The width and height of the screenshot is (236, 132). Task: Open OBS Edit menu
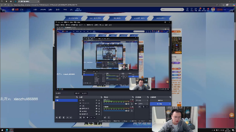62,25
